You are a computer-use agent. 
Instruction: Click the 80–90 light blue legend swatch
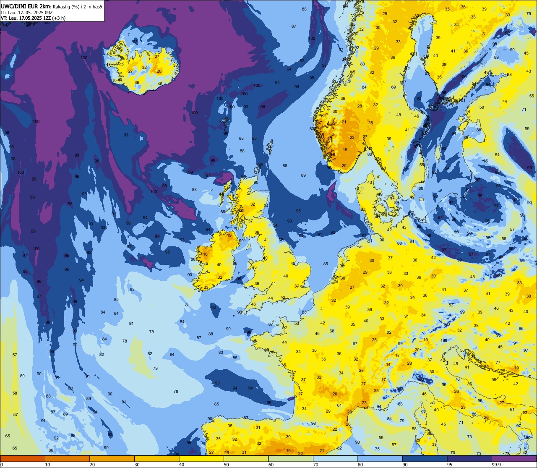click(380, 458)
